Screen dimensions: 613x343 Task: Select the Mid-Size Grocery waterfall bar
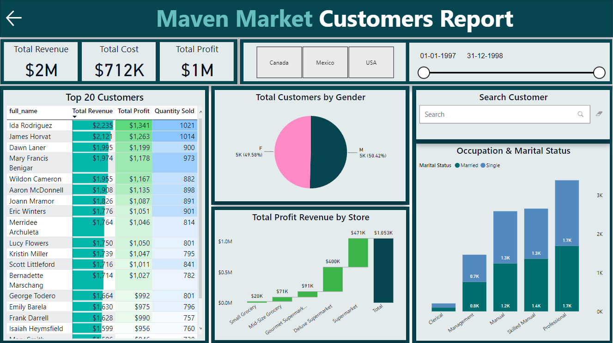282,299
